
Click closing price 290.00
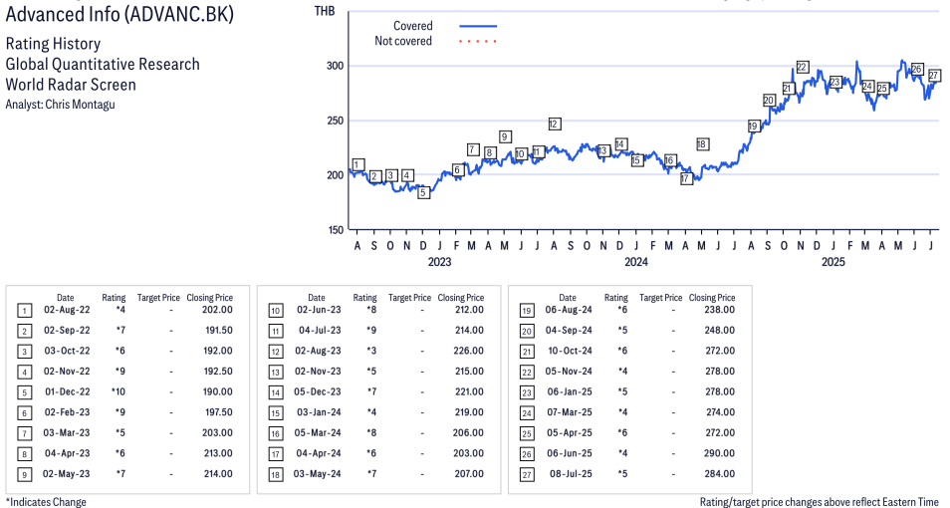pyautogui.click(x=720, y=453)
